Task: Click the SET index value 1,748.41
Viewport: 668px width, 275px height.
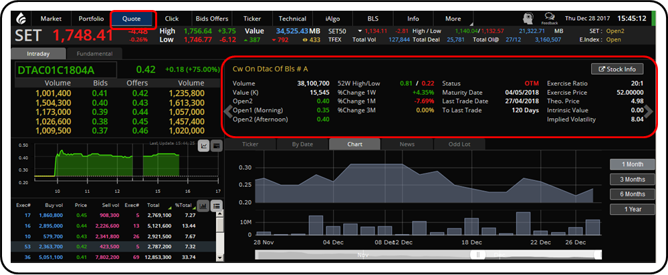Action: 84,35
